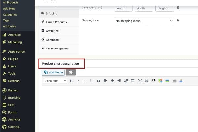Click the Bold formatting icon
The width and height of the screenshot is (198, 132).
[x=71, y=81]
